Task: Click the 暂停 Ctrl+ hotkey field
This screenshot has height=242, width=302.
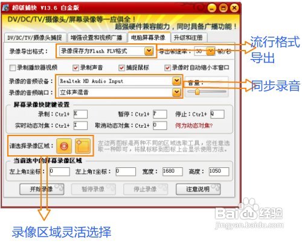Action: (x=160, y=114)
